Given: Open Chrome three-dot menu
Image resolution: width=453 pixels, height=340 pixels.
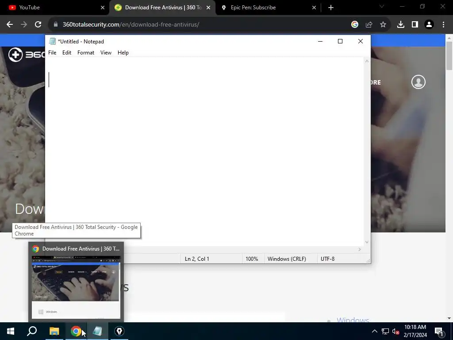Looking at the screenshot, I should pos(443,25).
